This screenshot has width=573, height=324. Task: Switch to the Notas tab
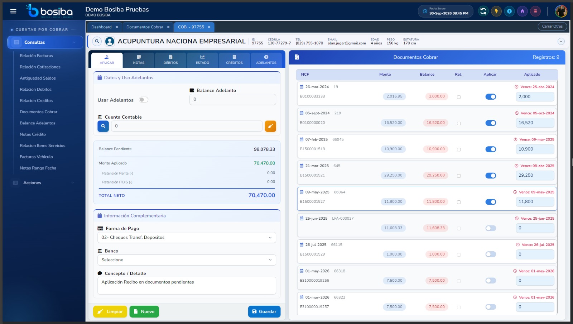[x=139, y=60]
